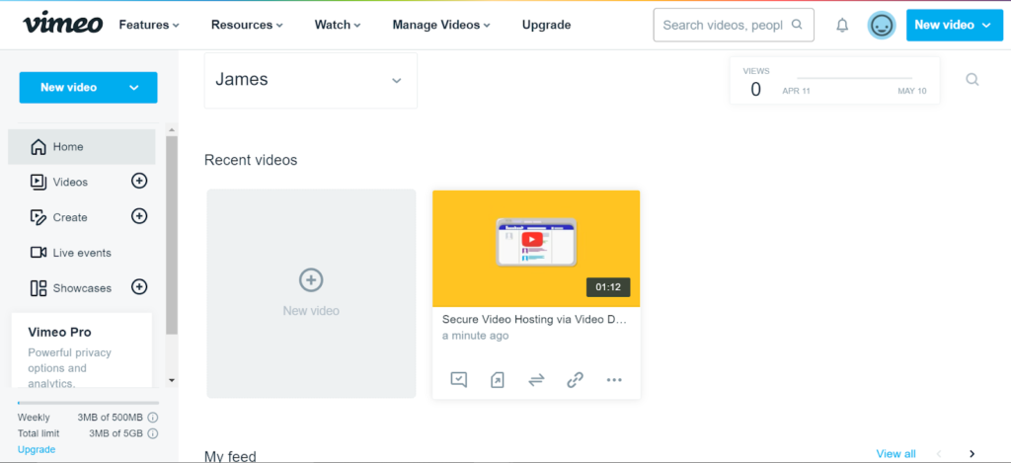Click the plus button next to Showcases
The width and height of the screenshot is (1011, 463).
pyautogui.click(x=139, y=287)
